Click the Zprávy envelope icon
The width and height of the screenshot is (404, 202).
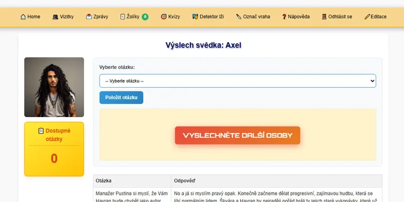89,17
